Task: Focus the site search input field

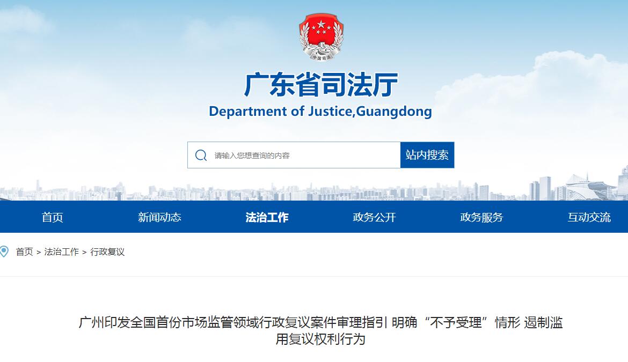Action: pos(294,155)
